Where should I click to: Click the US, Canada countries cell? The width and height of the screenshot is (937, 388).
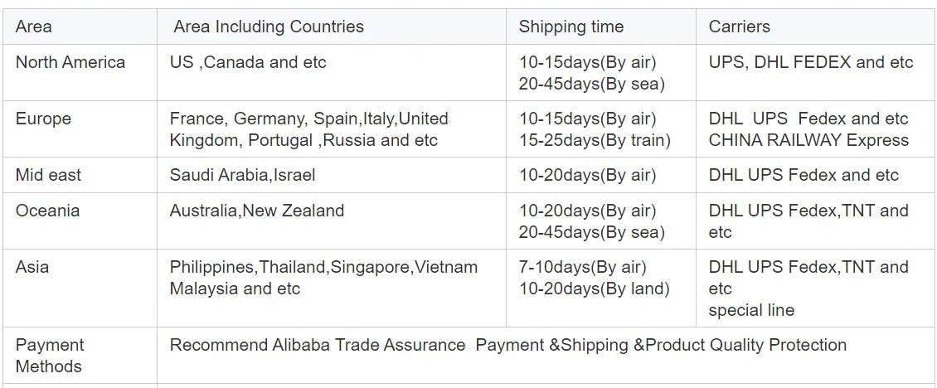pos(248,62)
